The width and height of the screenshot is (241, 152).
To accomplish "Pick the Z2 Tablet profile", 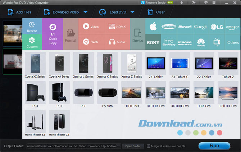I will tap(204, 65).
